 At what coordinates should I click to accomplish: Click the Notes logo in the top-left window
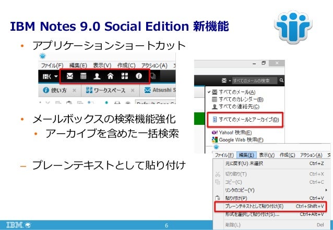43,56
